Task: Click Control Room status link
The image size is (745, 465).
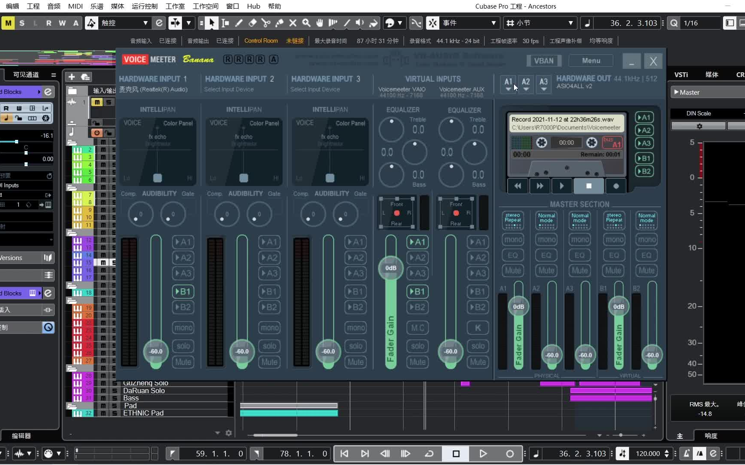Action: (x=261, y=40)
